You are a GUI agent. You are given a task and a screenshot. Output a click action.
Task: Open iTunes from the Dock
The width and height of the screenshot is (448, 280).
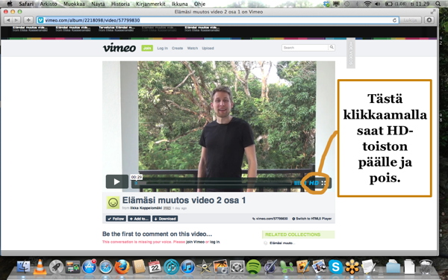(187, 267)
